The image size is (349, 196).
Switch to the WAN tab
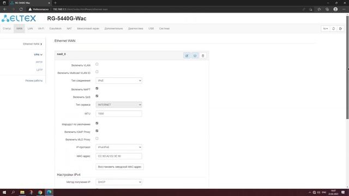tap(20, 28)
